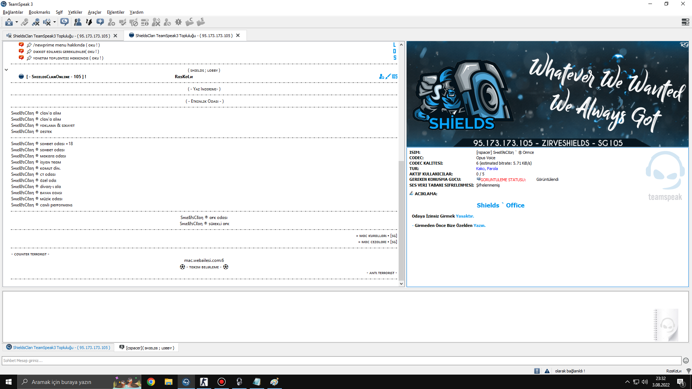Screen dimensions: 692x389
Task: Close the first ShieldsClan server tab
Action: point(115,36)
